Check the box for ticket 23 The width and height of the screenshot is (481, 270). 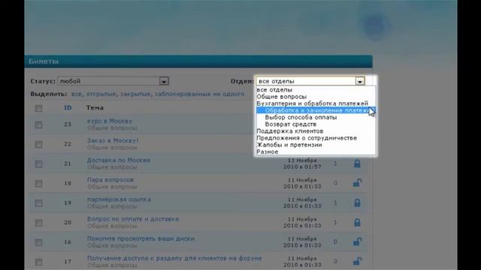38,124
